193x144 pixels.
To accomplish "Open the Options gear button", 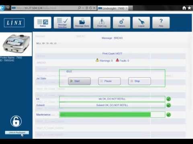I will point(121,22).
